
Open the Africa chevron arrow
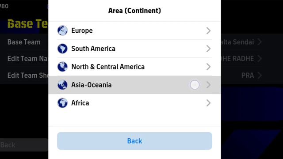pyautogui.click(x=208, y=103)
